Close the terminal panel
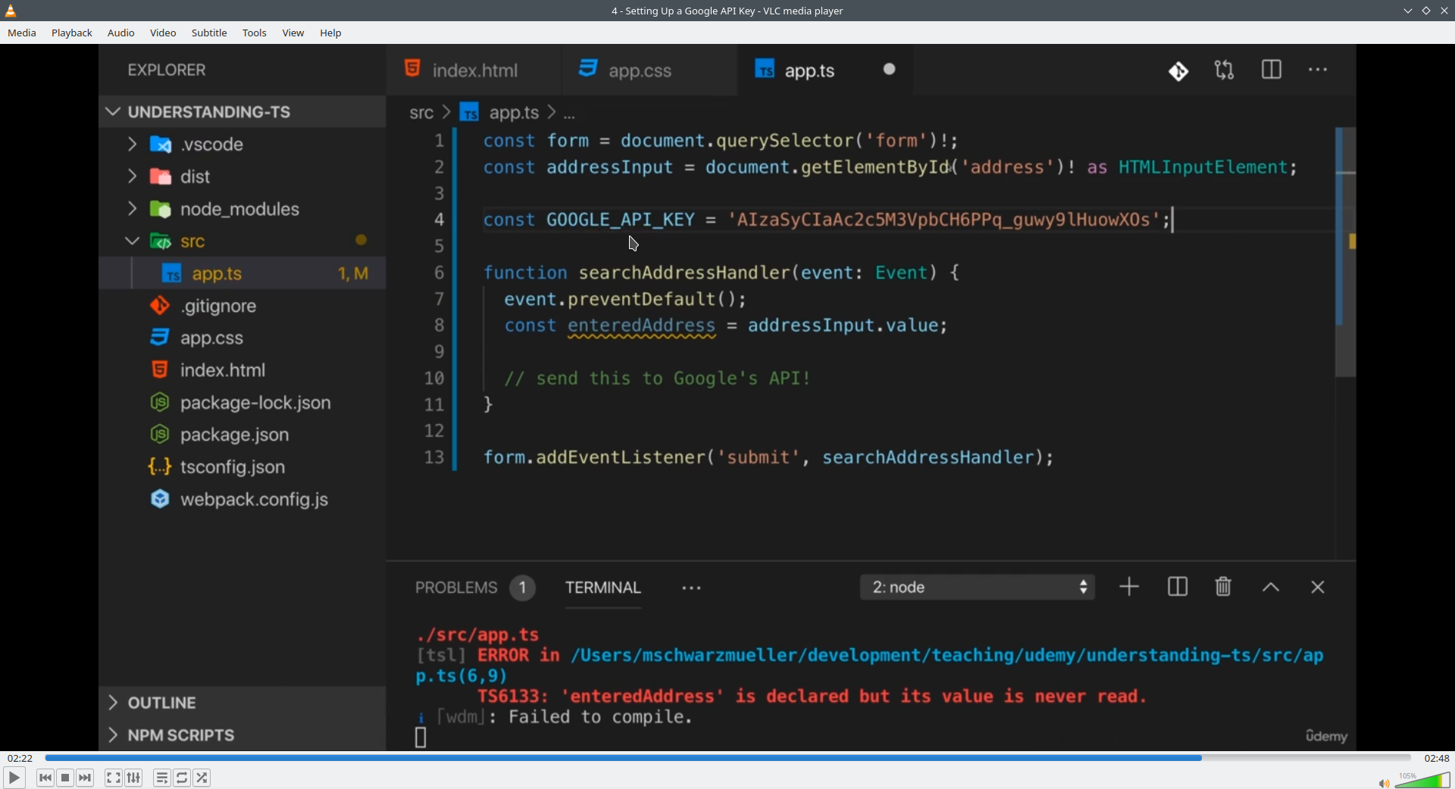This screenshot has width=1455, height=789. [x=1318, y=588]
